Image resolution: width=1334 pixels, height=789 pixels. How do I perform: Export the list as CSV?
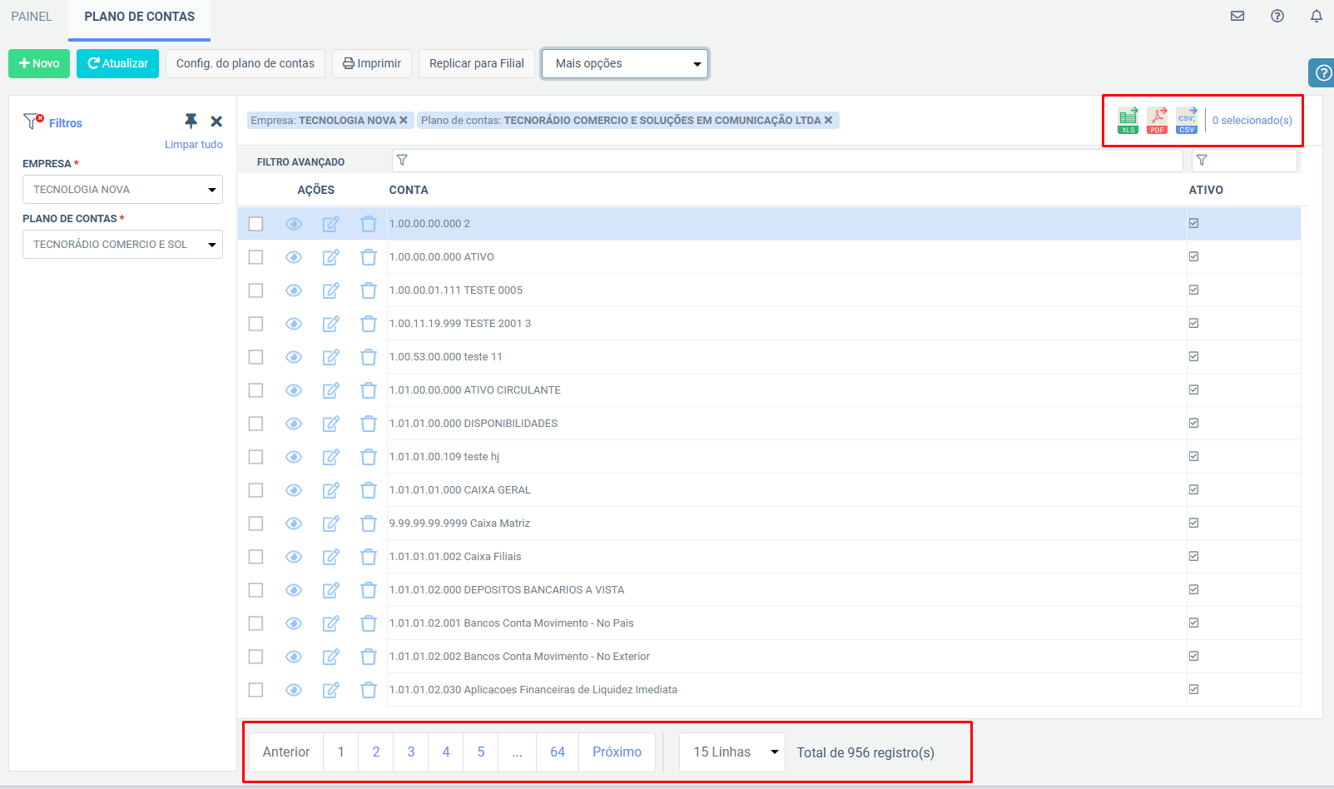point(1187,121)
